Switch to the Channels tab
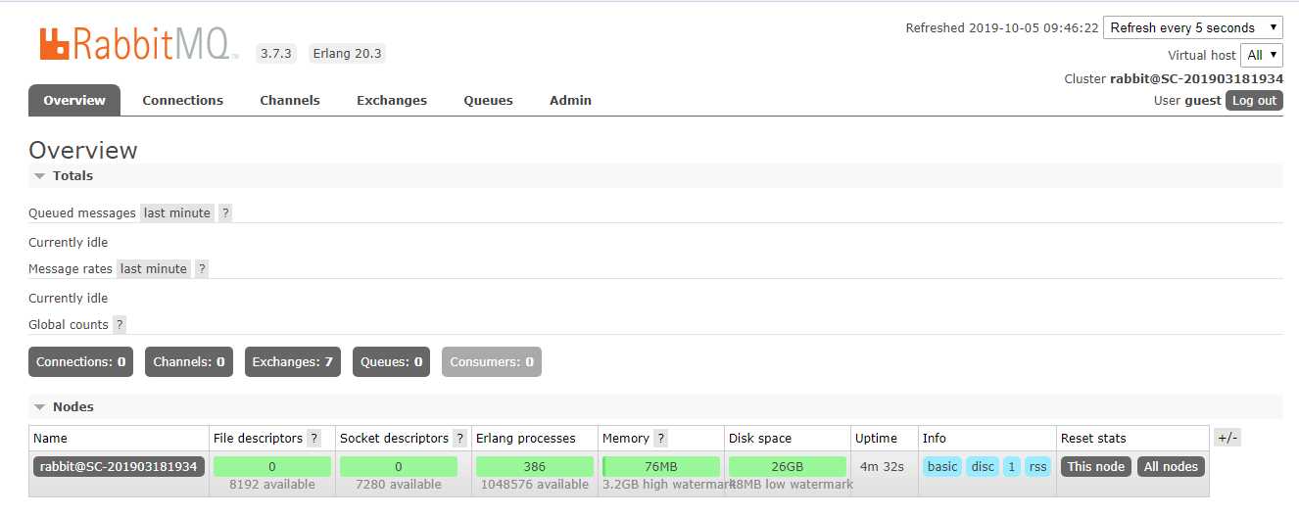This screenshot has height=517, width=1299. [x=290, y=100]
